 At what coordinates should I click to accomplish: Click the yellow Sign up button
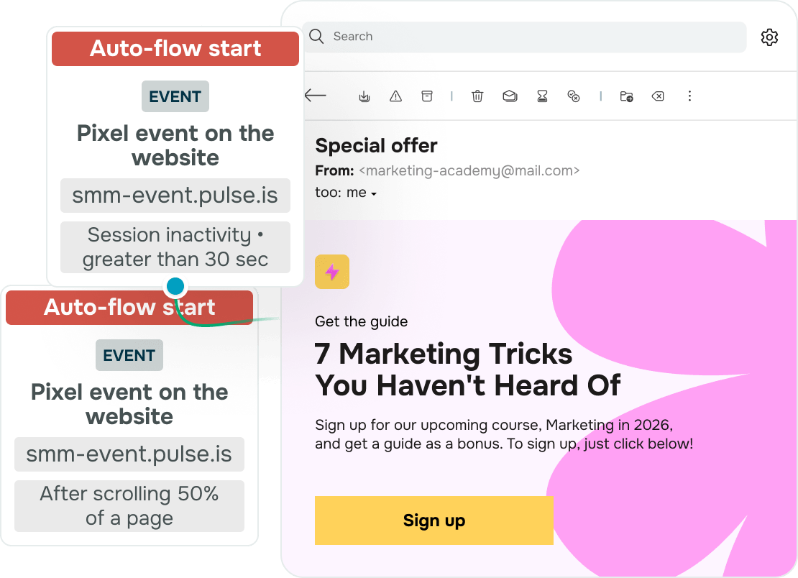coord(434,520)
